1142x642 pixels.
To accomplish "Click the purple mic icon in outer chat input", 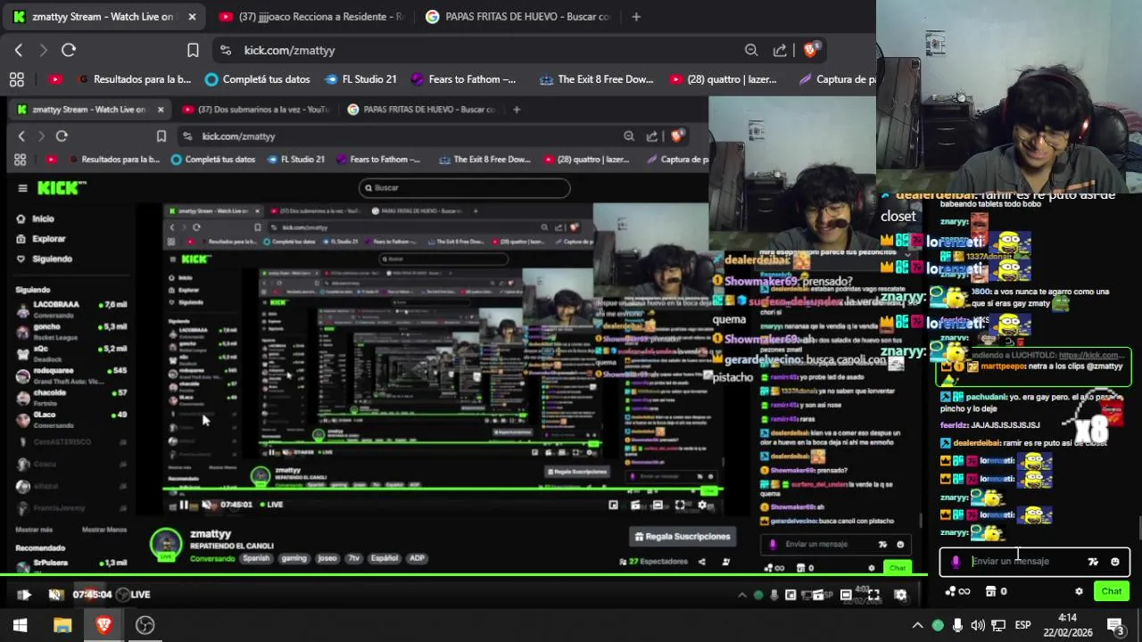I will 956,562.
